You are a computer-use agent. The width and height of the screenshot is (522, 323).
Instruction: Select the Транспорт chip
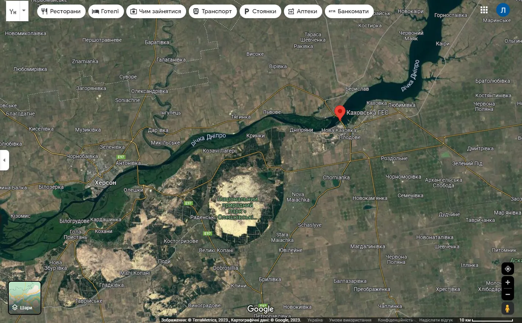coord(213,11)
